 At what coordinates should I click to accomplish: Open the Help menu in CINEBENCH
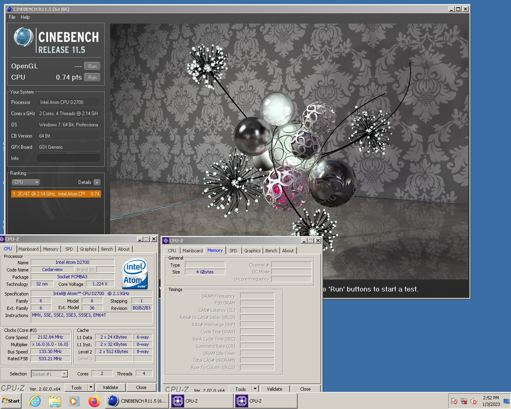click(x=25, y=17)
